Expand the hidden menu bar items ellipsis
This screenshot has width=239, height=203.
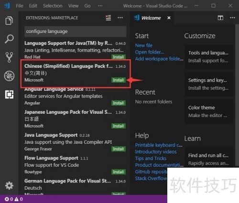tap(100, 6)
